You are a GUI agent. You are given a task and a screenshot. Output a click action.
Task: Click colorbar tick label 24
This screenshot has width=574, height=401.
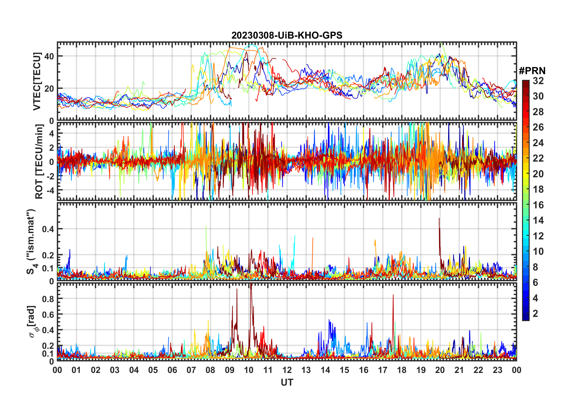538,143
